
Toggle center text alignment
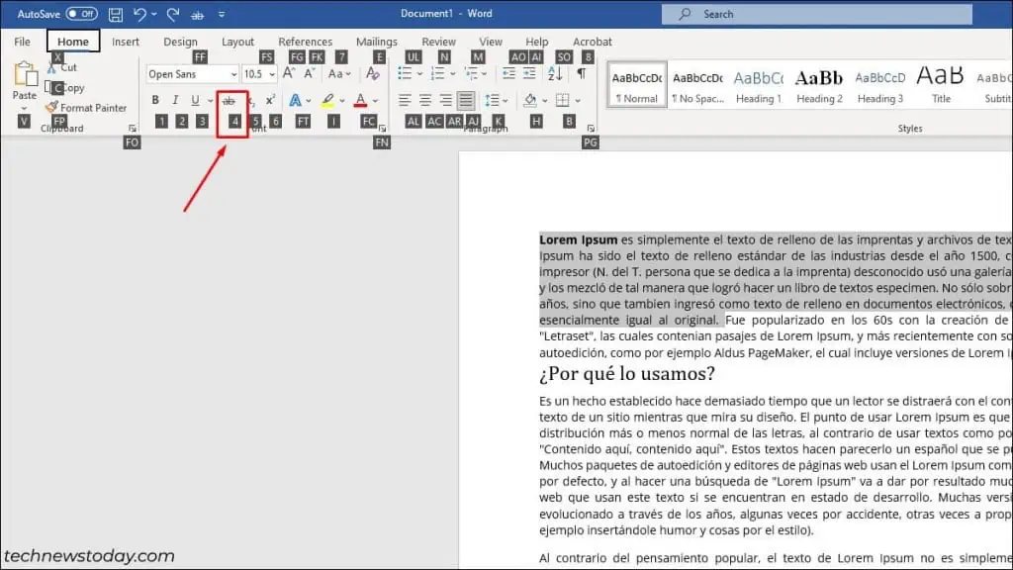pyautogui.click(x=425, y=100)
